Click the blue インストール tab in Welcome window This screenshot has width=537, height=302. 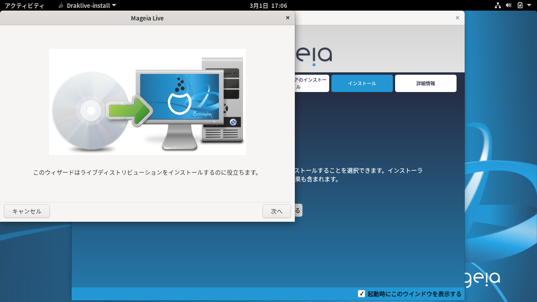tap(362, 83)
